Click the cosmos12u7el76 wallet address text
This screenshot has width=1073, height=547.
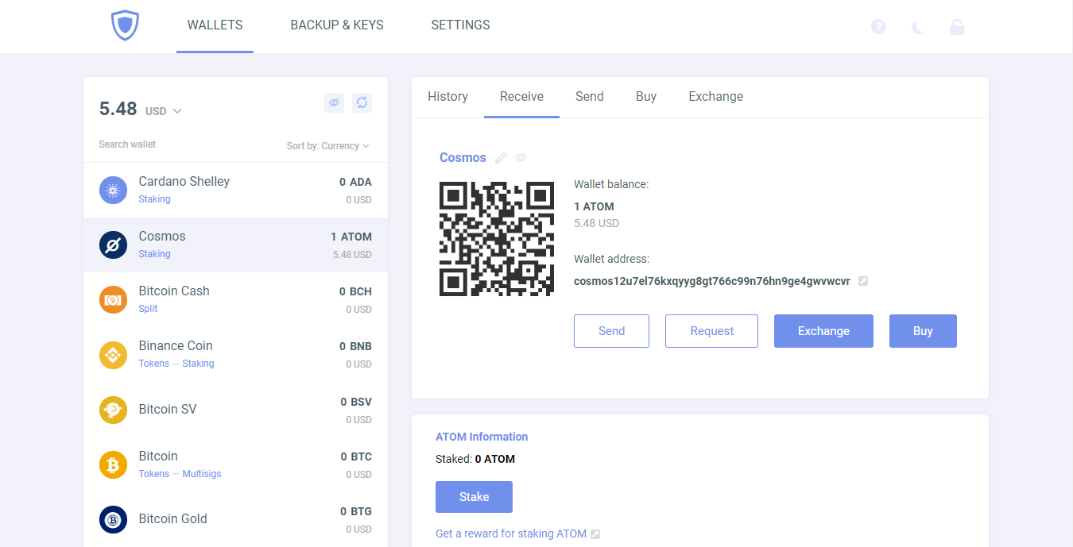pyautogui.click(x=712, y=281)
